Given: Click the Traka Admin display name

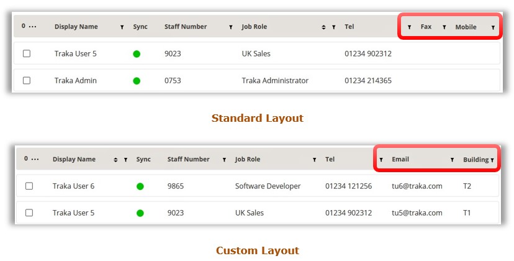Looking at the screenshot, I should pyautogui.click(x=75, y=81).
